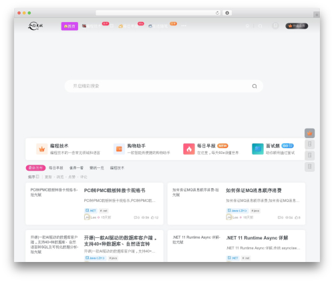Click the magnifier icon inside search box
This screenshot has width=334, height=282.
click(x=255, y=86)
